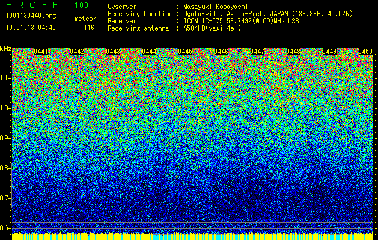The height and width of the screenshot is (240, 378).
Task: Click the 0443 time marker
Action: (x=113, y=52)
